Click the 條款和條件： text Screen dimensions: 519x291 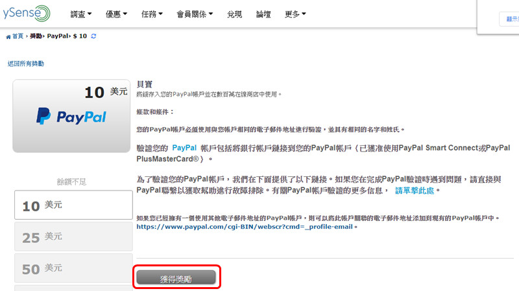click(x=155, y=111)
